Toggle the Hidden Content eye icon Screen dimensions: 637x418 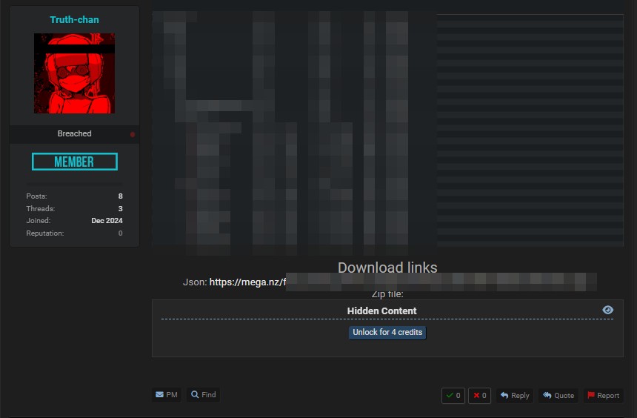point(608,310)
